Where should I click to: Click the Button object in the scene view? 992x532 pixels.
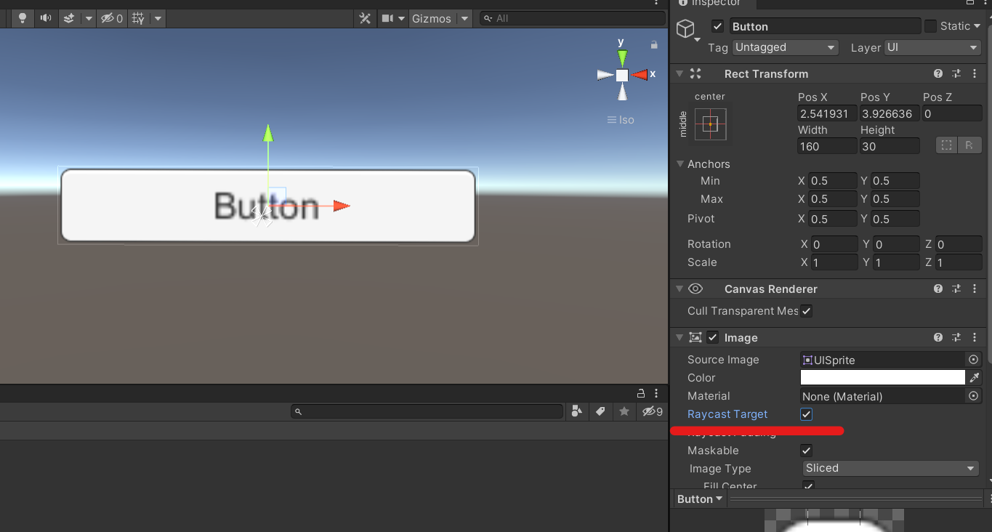[x=268, y=206]
